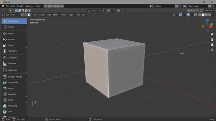Toggle Z axis mirror
The width and height of the screenshot is (216, 121).
click(197, 10)
